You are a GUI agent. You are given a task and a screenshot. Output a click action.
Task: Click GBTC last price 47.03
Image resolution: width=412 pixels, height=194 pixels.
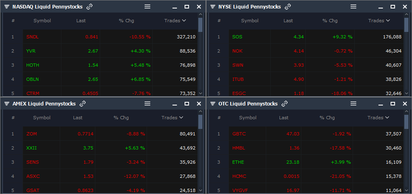pyautogui.click(x=293, y=134)
